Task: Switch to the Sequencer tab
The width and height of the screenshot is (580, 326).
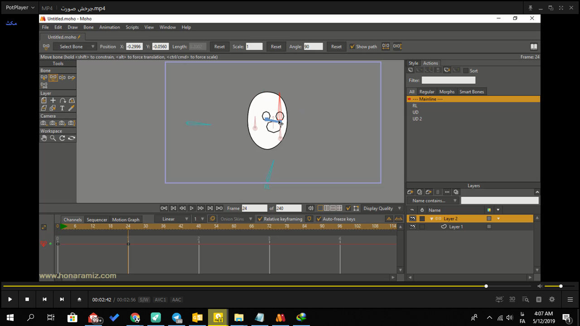Action: (x=97, y=220)
